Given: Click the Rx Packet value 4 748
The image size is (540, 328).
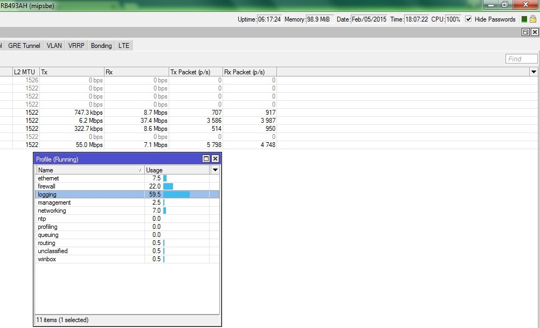Looking at the screenshot, I should [268, 145].
